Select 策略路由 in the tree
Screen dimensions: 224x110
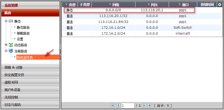[23, 33]
